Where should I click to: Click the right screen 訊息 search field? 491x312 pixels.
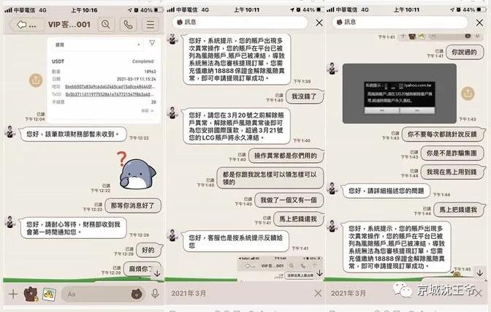pyautogui.click(x=400, y=22)
